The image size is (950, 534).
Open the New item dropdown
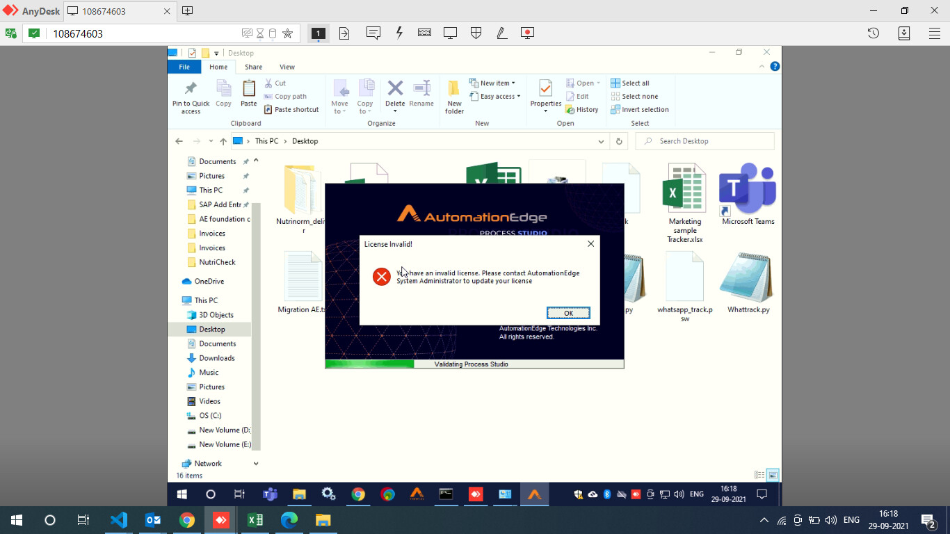click(x=492, y=83)
